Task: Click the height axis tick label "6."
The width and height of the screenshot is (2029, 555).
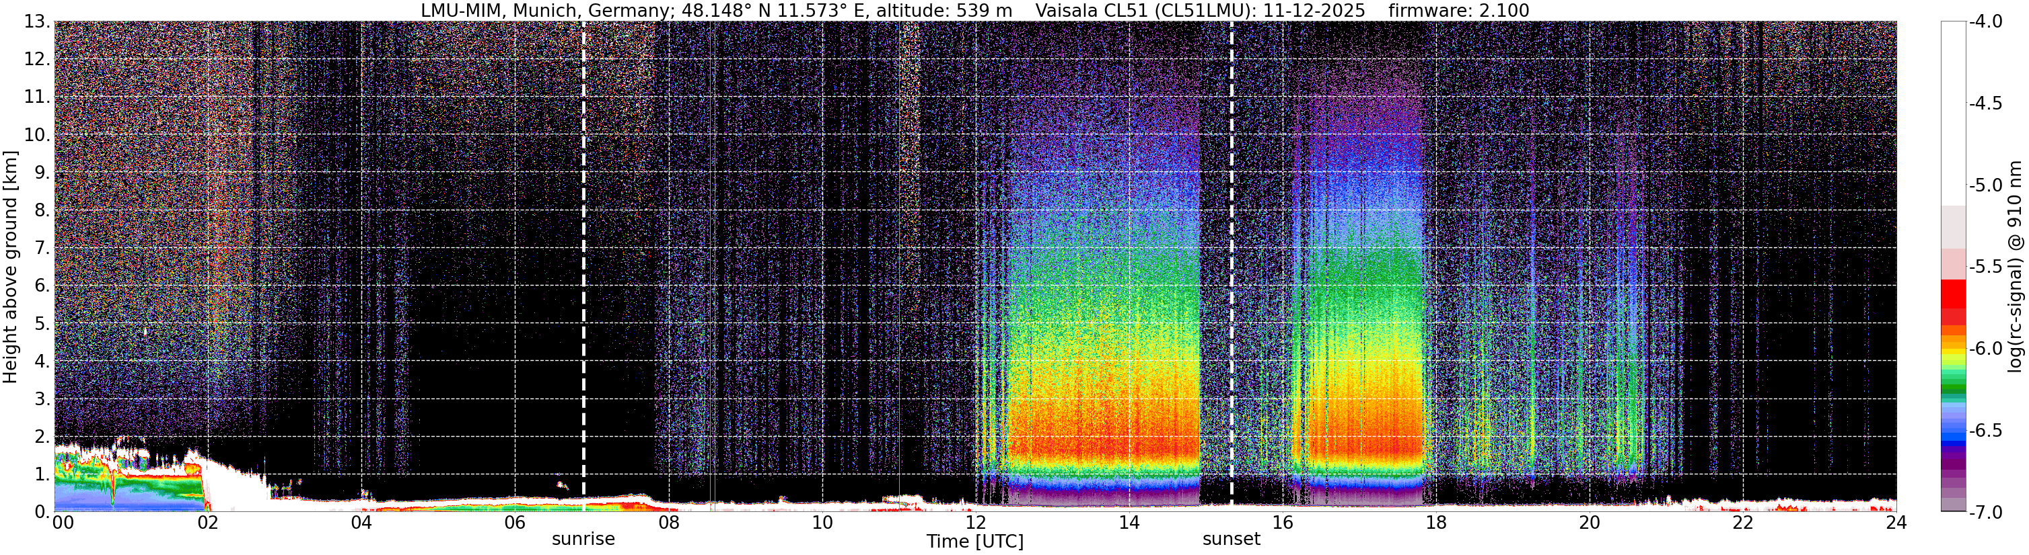Action: tap(41, 286)
